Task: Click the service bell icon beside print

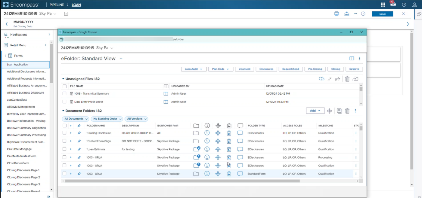Action: (347, 14)
